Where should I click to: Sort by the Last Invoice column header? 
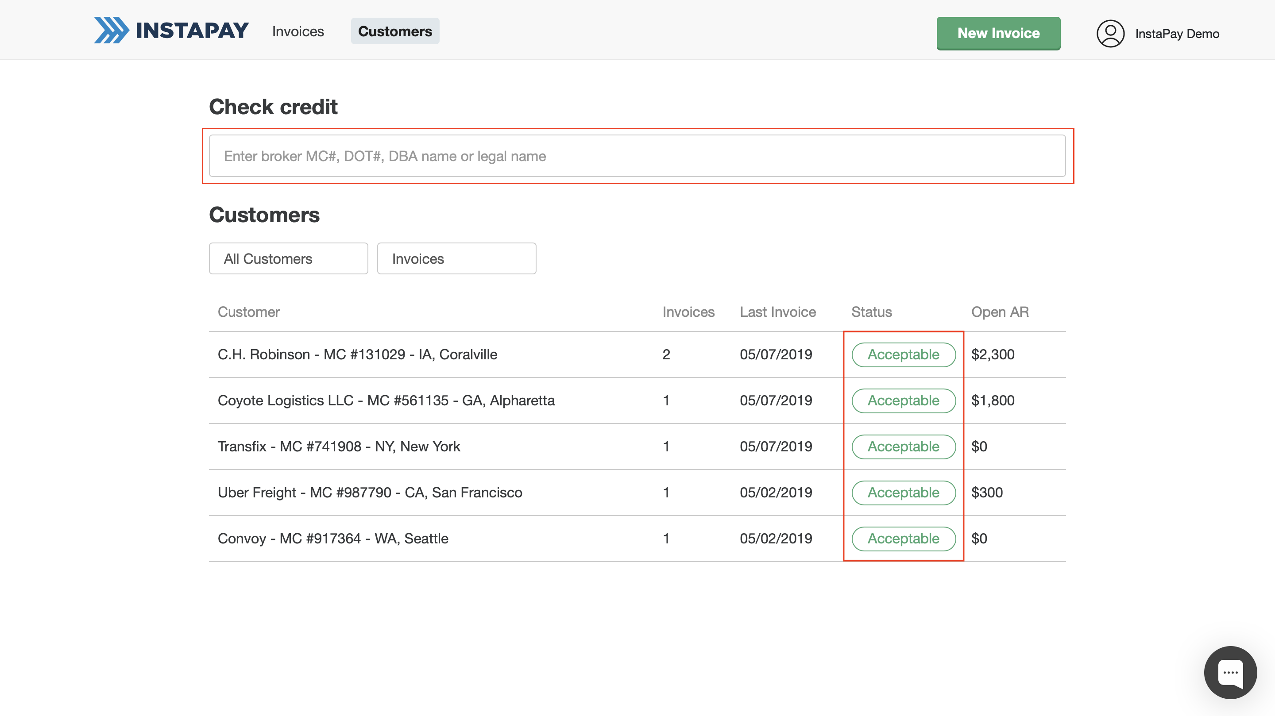pyautogui.click(x=777, y=312)
